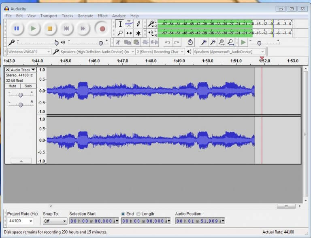
Task: Skip to end of track
Action: [83, 29]
